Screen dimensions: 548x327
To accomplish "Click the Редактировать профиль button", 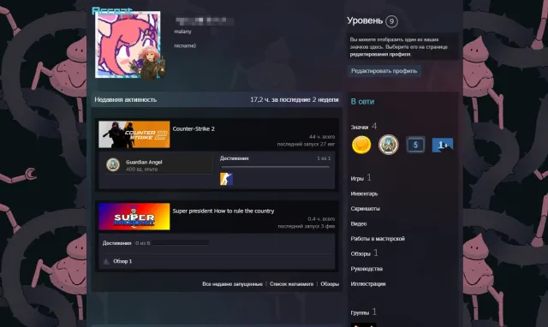I will [x=384, y=71].
